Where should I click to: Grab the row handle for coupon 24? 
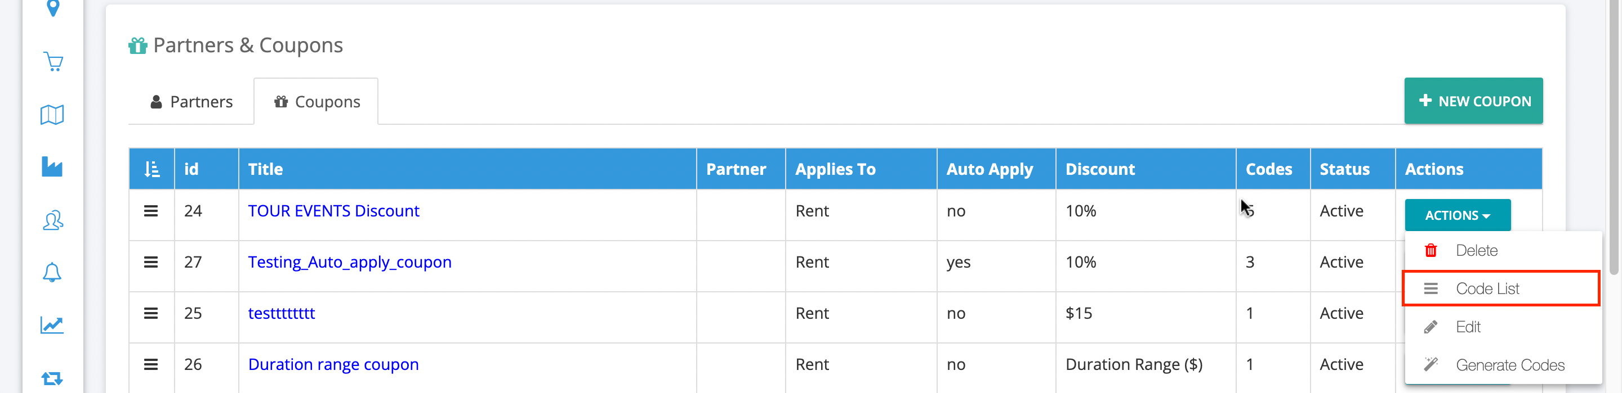click(151, 211)
